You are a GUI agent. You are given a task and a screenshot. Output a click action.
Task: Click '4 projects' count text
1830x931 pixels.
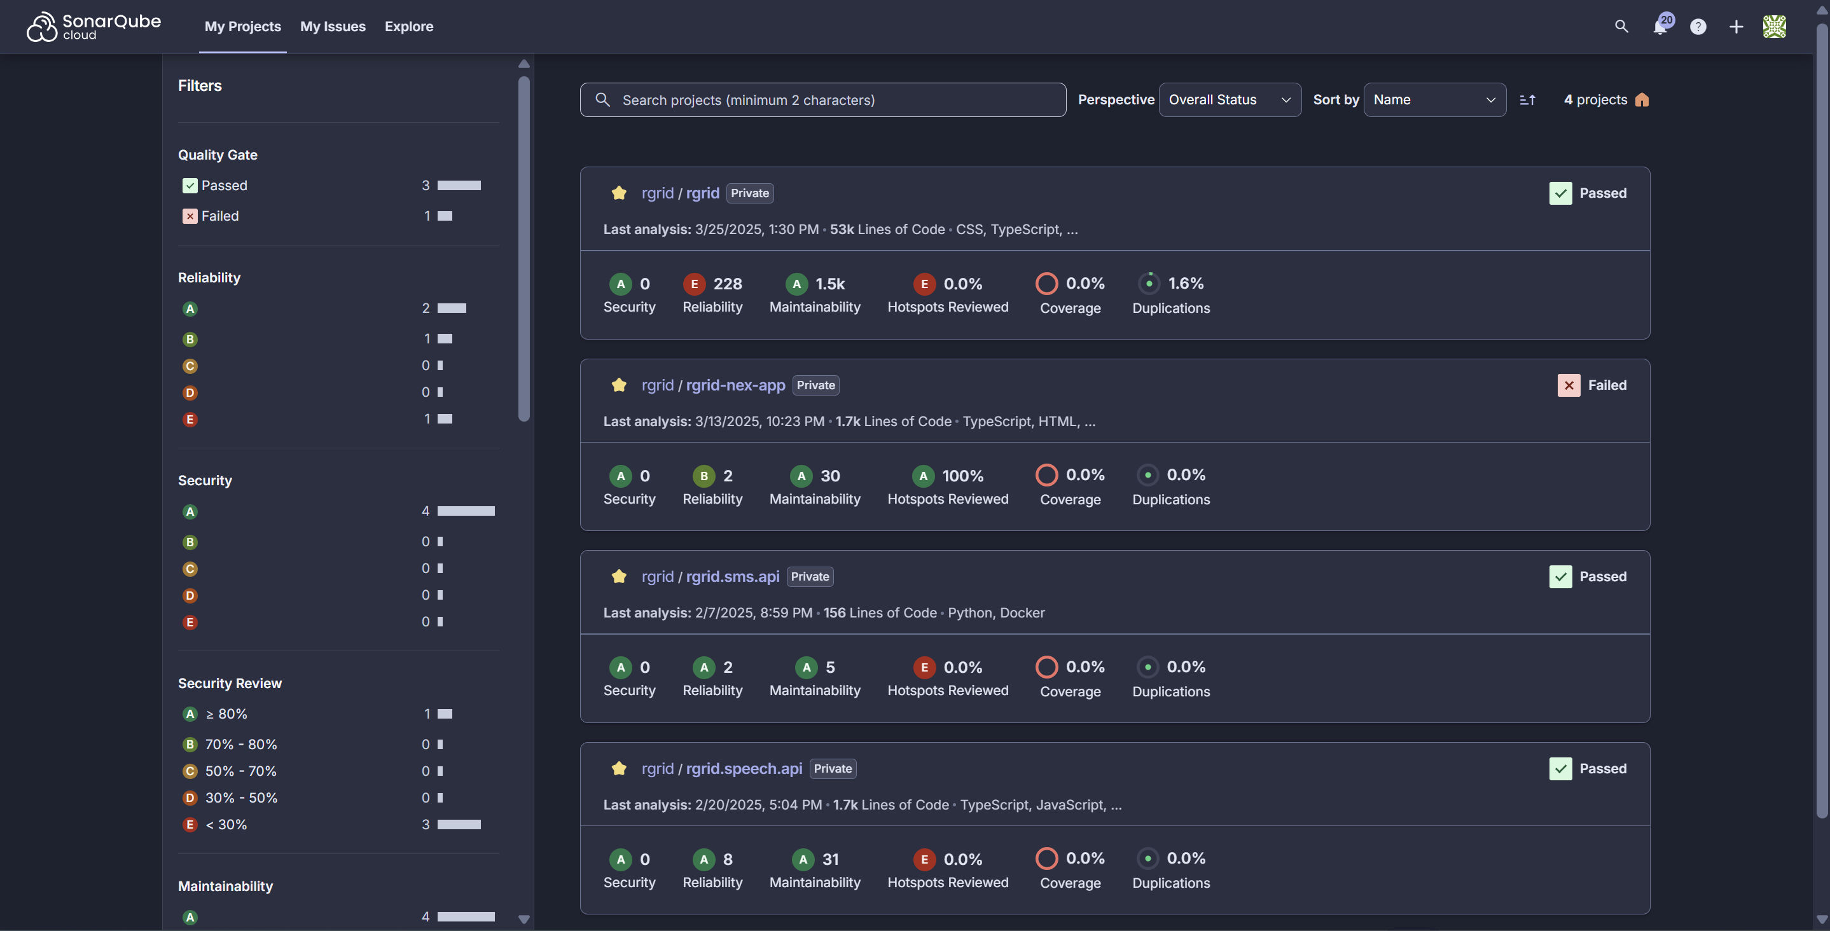tap(1595, 100)
